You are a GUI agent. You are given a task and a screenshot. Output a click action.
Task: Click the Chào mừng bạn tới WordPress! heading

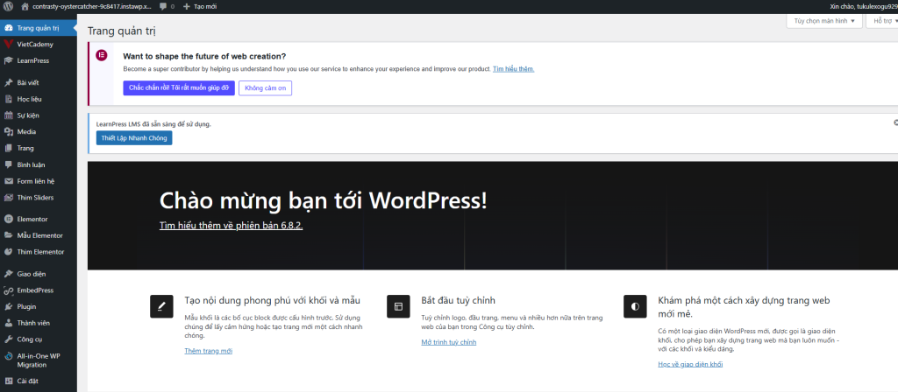[x=324, y=200]
